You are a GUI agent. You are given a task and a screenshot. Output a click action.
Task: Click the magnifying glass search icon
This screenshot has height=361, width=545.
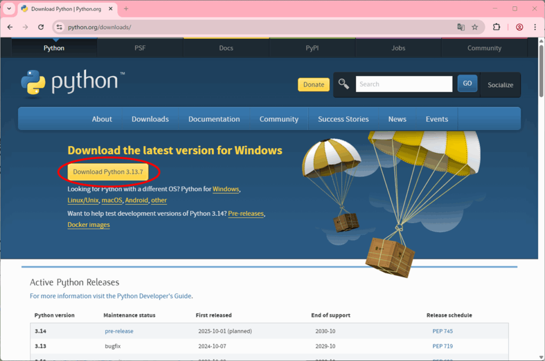point(344,84)
